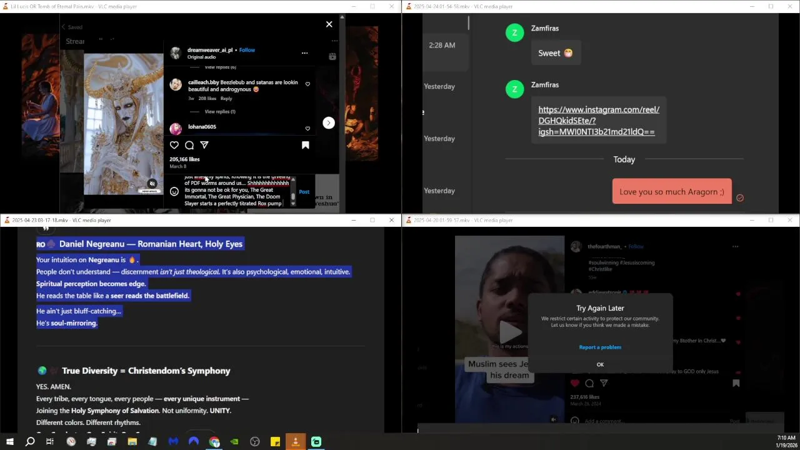Open Zamfiras Instagram reel link
This screenshot has width=800, height=450.
[598, 121]
